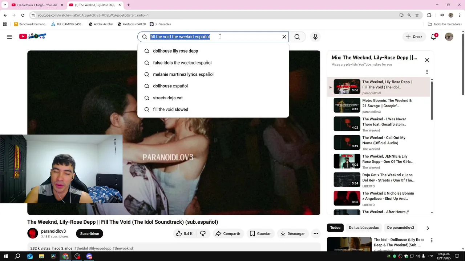Select suggestion streets doja cat
This screenshot has width=465, height=261.
coord(213,98)
